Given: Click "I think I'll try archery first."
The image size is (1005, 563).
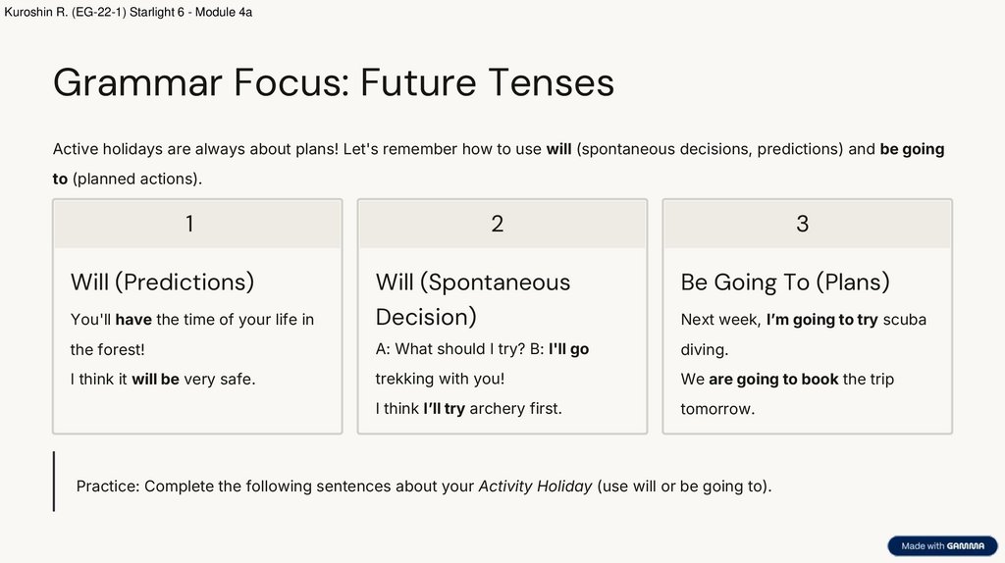Looking at the screenshot, I should [468, 408].
